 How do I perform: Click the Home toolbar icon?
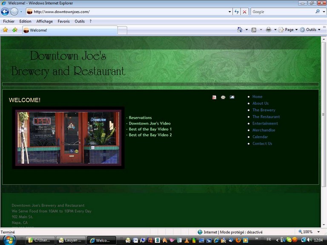tap(240, 30)
